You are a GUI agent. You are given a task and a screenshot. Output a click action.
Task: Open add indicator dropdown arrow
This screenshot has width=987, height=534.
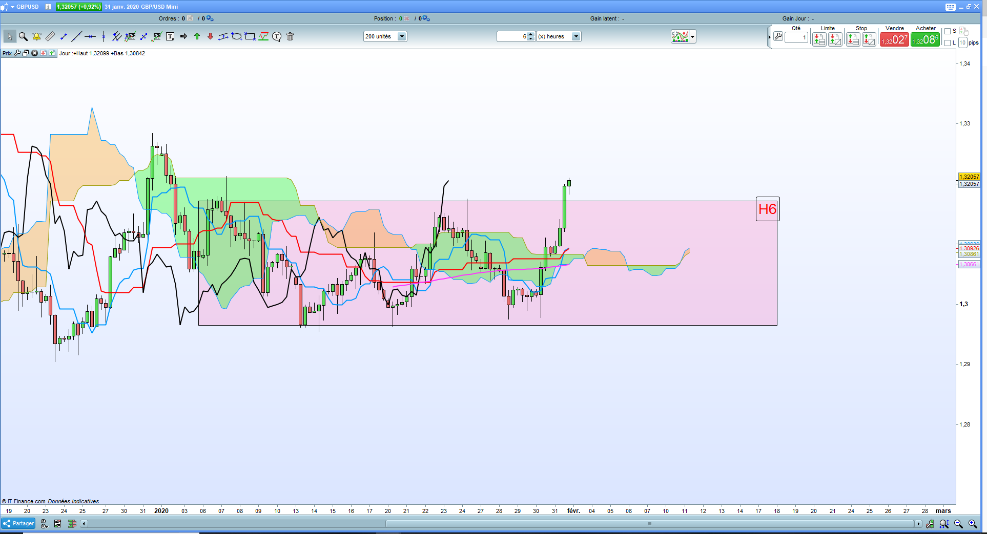(693, 36)
